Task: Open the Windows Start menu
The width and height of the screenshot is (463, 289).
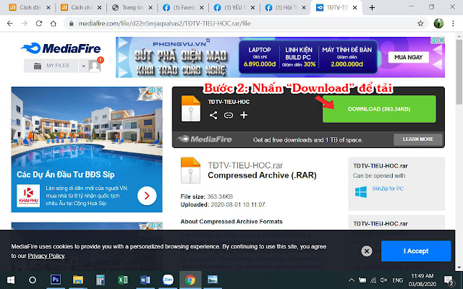Action: tap(11, 280)
